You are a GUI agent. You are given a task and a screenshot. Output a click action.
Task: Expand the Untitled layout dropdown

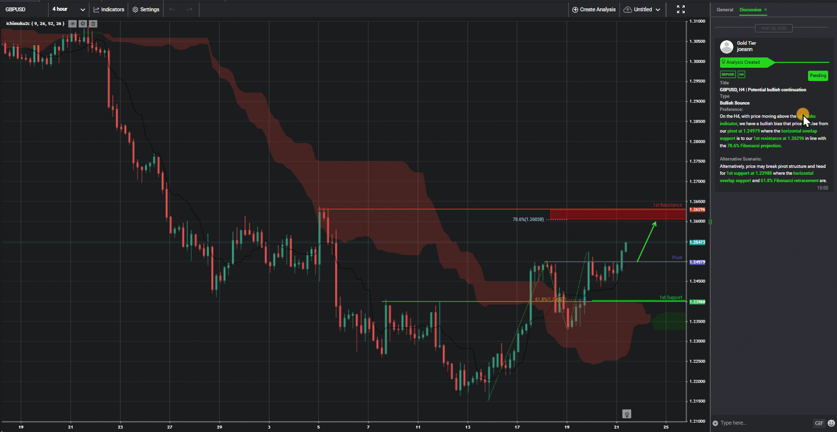point(642,9)
